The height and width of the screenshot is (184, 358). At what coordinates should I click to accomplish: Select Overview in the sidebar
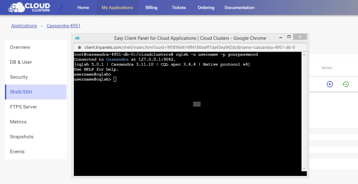[x=36, y=47]
